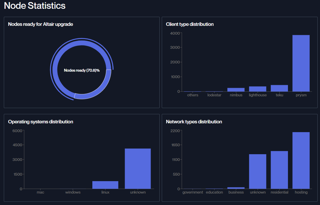Click 'Operating systems distribution' panel title
The image size is (320, 205).
[x=41, y=122]
